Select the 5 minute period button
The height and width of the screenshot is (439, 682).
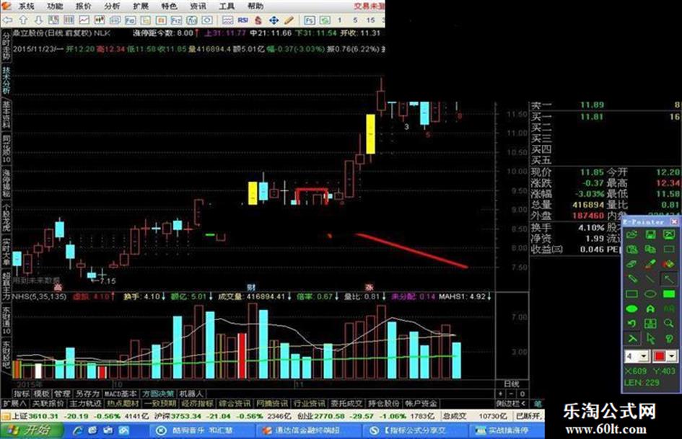pos(355,20)
